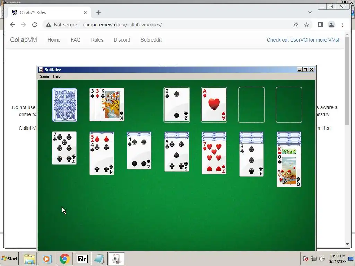Reload the CollabVM Rules page
The image size is (355, 266).
[35, 25]
